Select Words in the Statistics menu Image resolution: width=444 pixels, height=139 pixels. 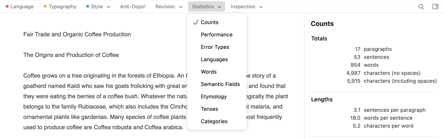pyautogui.click(x=209, y=72)
